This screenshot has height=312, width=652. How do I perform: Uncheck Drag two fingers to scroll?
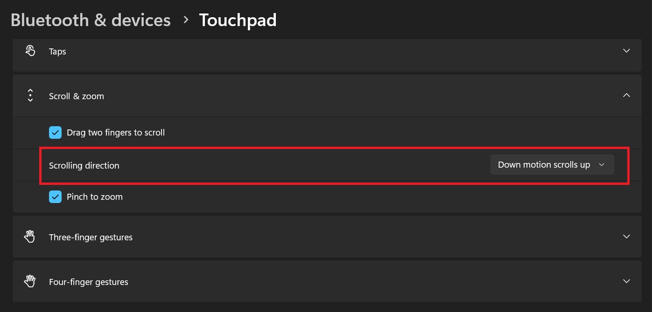click(x=55, y=133)
